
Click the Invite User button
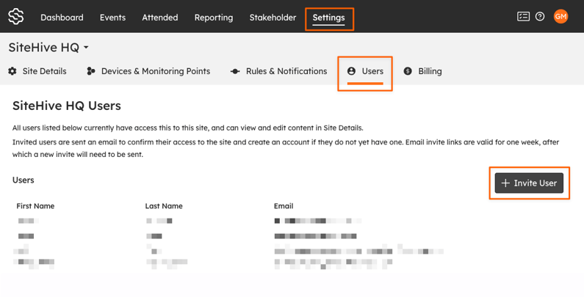point(529,183)
